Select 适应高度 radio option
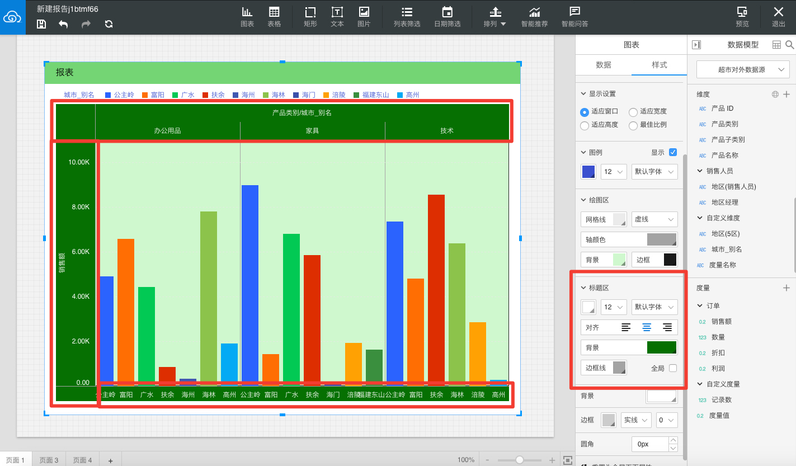 585,125
